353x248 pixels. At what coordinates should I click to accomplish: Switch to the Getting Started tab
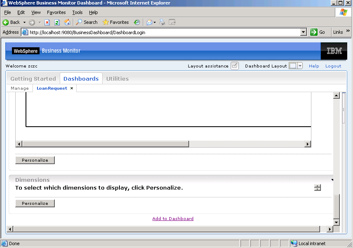(x=33, y=79)
